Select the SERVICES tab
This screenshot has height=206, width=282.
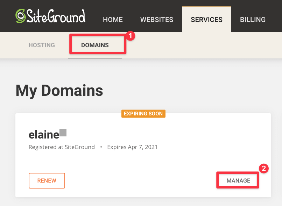click(206, 20)
